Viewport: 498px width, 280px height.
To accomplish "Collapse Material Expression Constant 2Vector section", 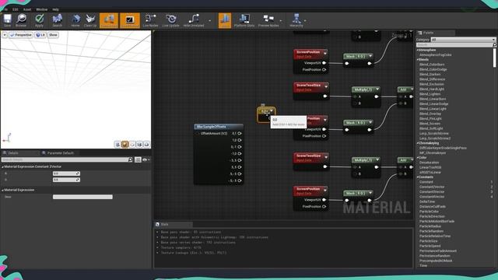I will (3, 166).
